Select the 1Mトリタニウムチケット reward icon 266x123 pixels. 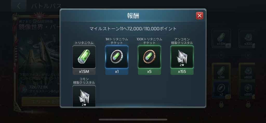click(117, 57)
